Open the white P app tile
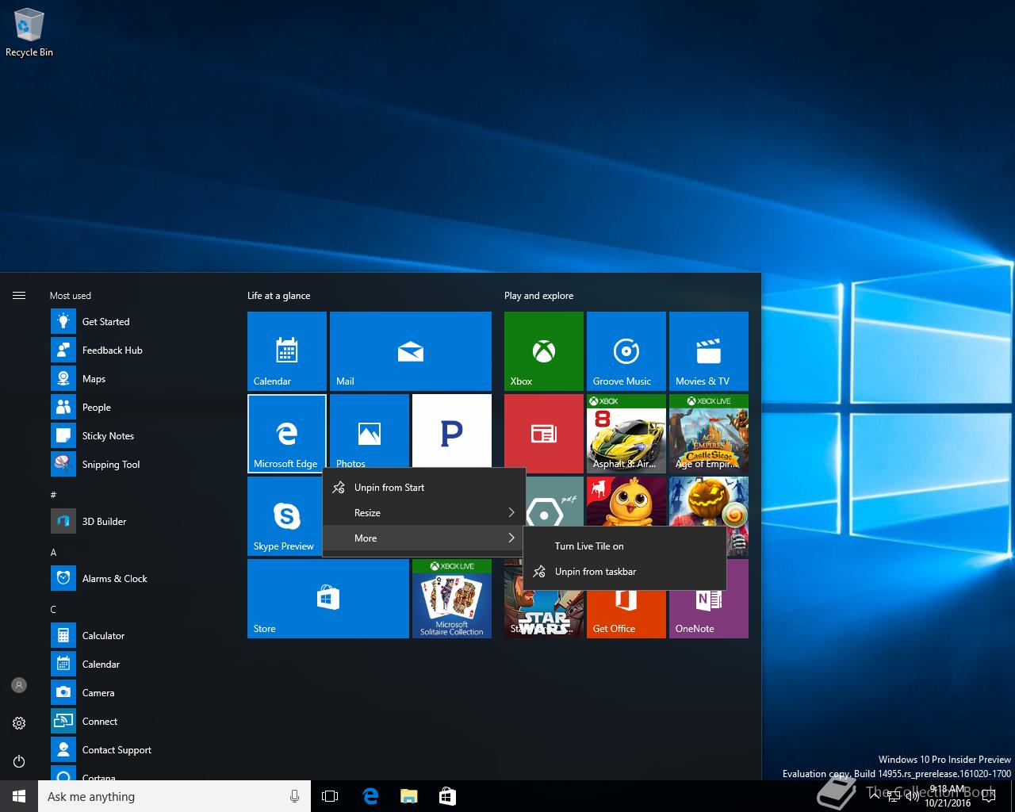Screen dimensions: 1015x812 pyautogui.click(x=452, y=431)
